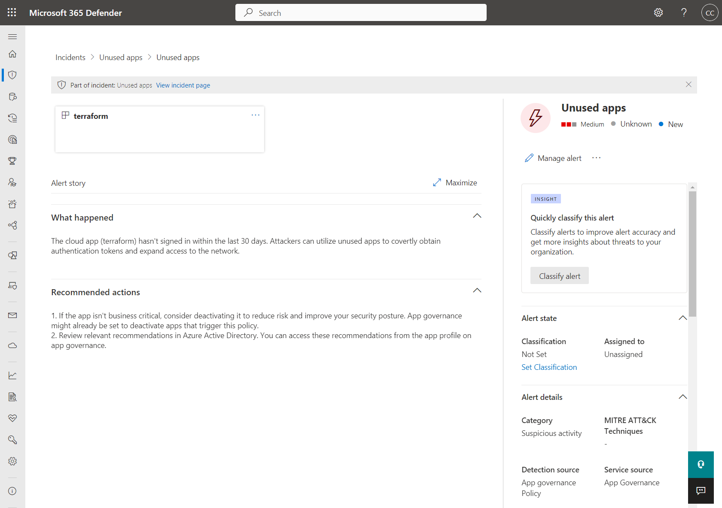Click the Not Set classification value
The image size is (722, 508).
tap(534, 354)
